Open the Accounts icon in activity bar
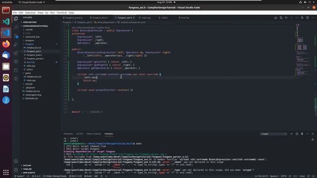The width and height of the screenshot is (317, 178). (x=16, y=161)
